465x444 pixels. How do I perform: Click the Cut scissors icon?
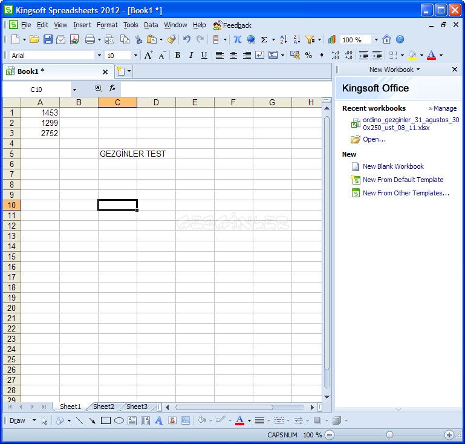coord(138,39)
